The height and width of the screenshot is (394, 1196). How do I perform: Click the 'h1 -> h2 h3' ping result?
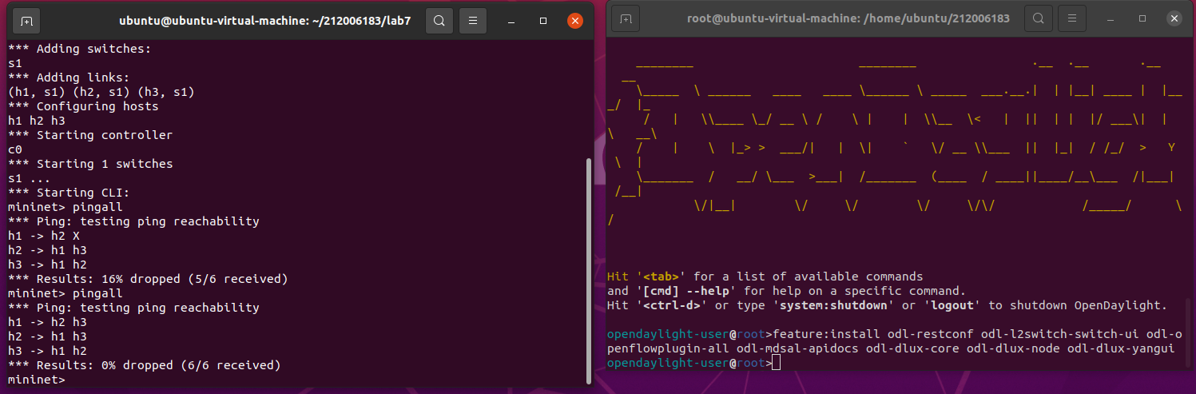(47, 322)
